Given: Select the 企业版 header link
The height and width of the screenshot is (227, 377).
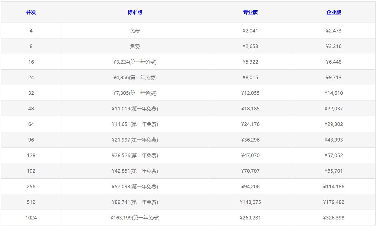Looking at the screenshot, I should [x=334, y=12].
